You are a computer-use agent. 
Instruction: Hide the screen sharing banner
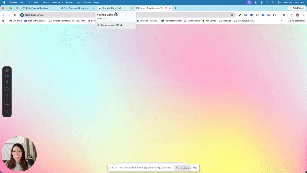(x=195, y=168)
